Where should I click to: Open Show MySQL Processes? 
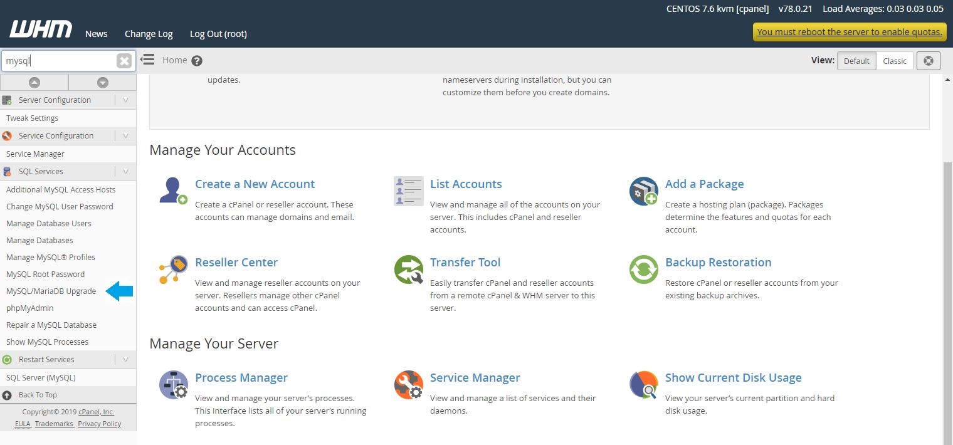point(47,342)
